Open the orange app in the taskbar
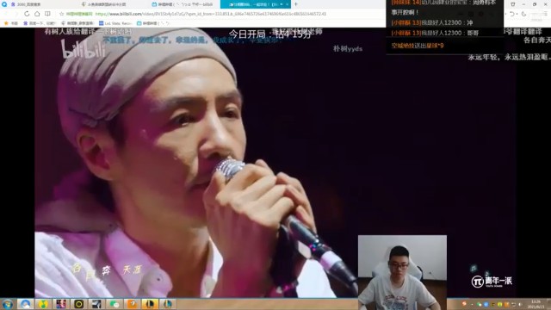551x310 pixels. point(132,304)
